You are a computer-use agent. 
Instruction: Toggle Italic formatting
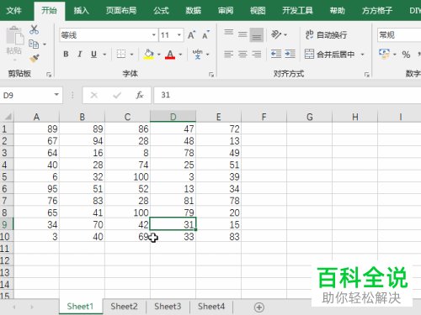click(80, 54)
